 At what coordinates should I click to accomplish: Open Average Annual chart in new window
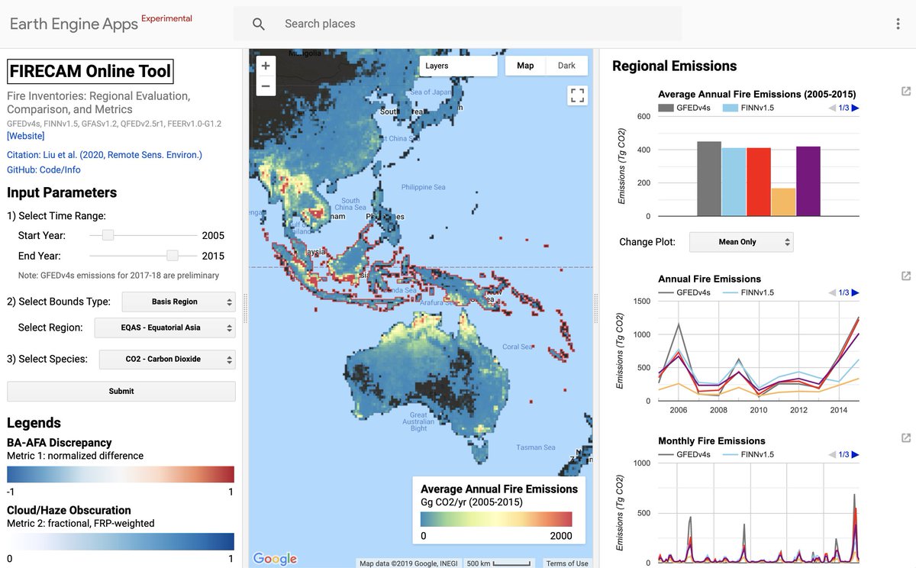coord(906,92)
